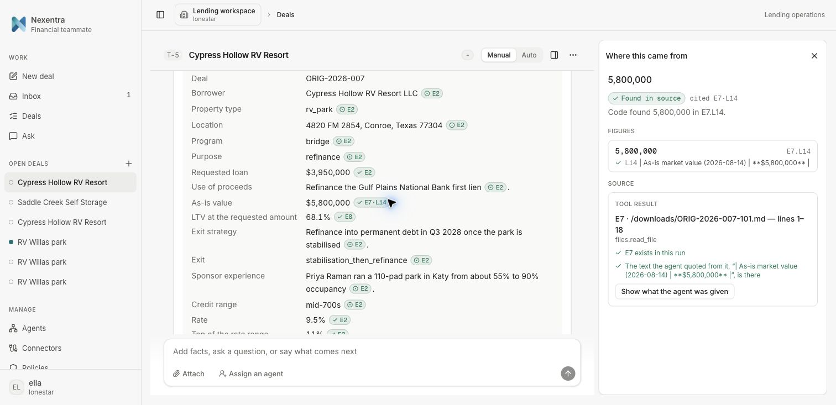Toggle the sidebar panel icon

coord(160,15)
